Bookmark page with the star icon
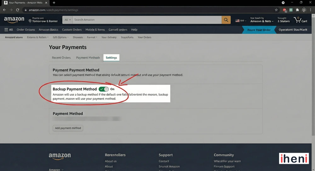315x171 pixels. click(276, 10)
